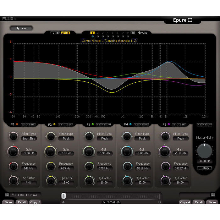This screenshot has width=220, height=220.
Task: Copy preset B to A
Action: pos(185,202)
